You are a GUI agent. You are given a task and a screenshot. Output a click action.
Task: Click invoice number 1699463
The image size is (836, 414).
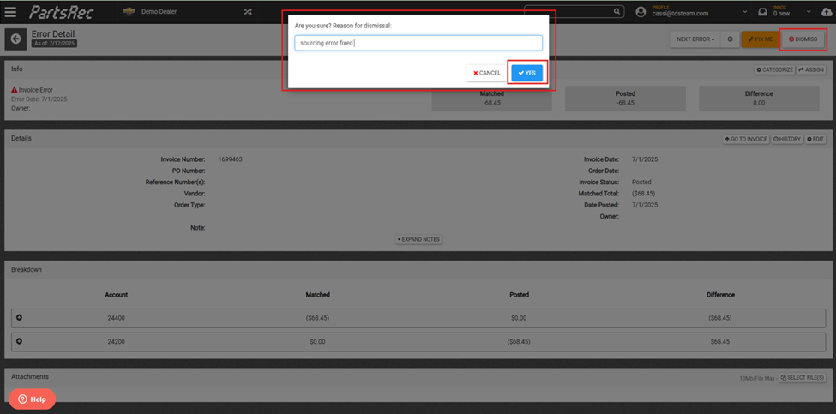pos(231,159)
